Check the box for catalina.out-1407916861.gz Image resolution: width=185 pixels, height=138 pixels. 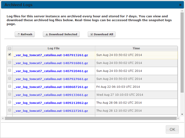[x=9, y=62]
